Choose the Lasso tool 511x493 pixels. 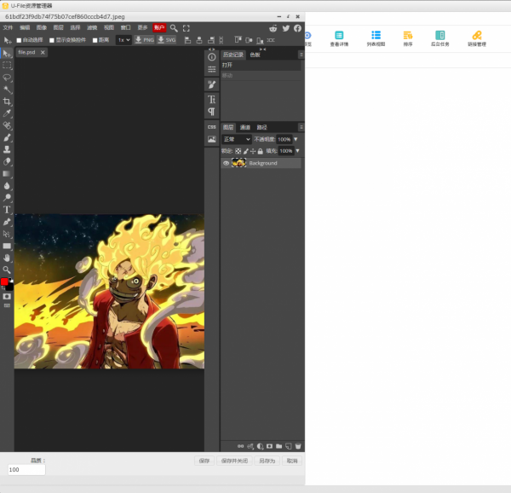click(8, 77)
